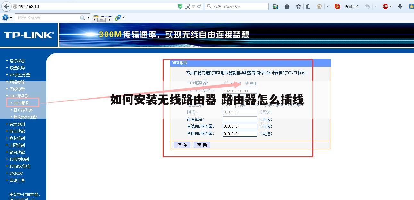Screen dimensions: 414x200
Task: Click the globe site identity icon
Action: (x=15, y=6)
